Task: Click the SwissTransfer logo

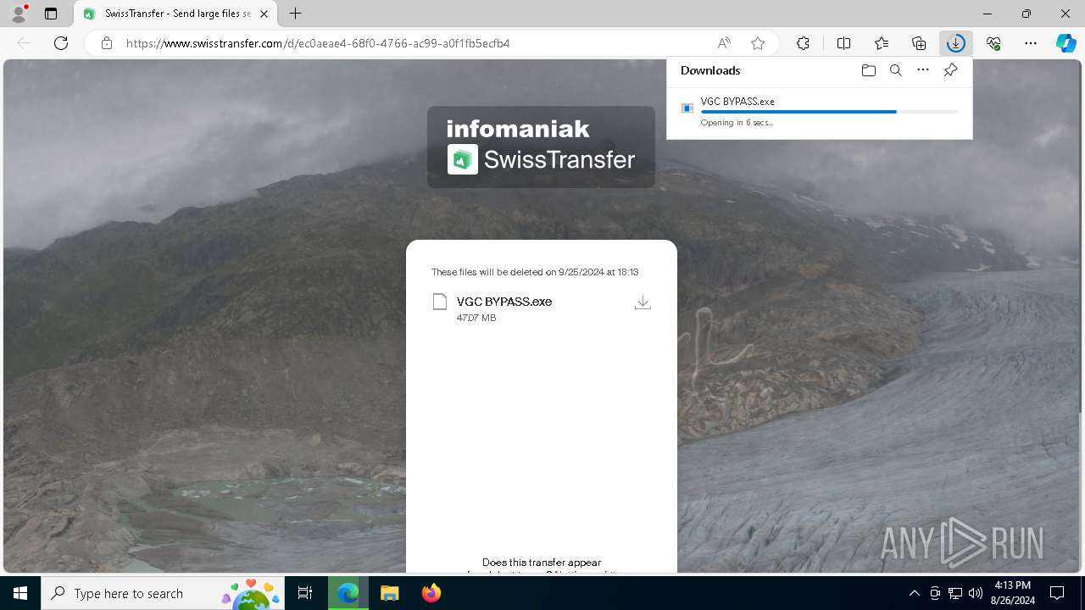Action: point(541,159)
